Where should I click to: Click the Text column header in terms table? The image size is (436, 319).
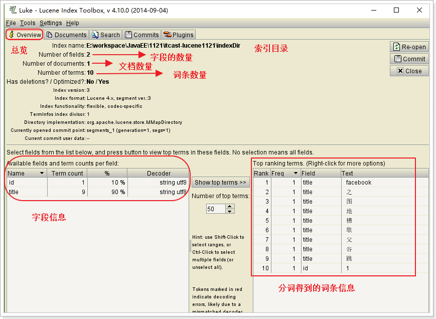pos(384,173)
